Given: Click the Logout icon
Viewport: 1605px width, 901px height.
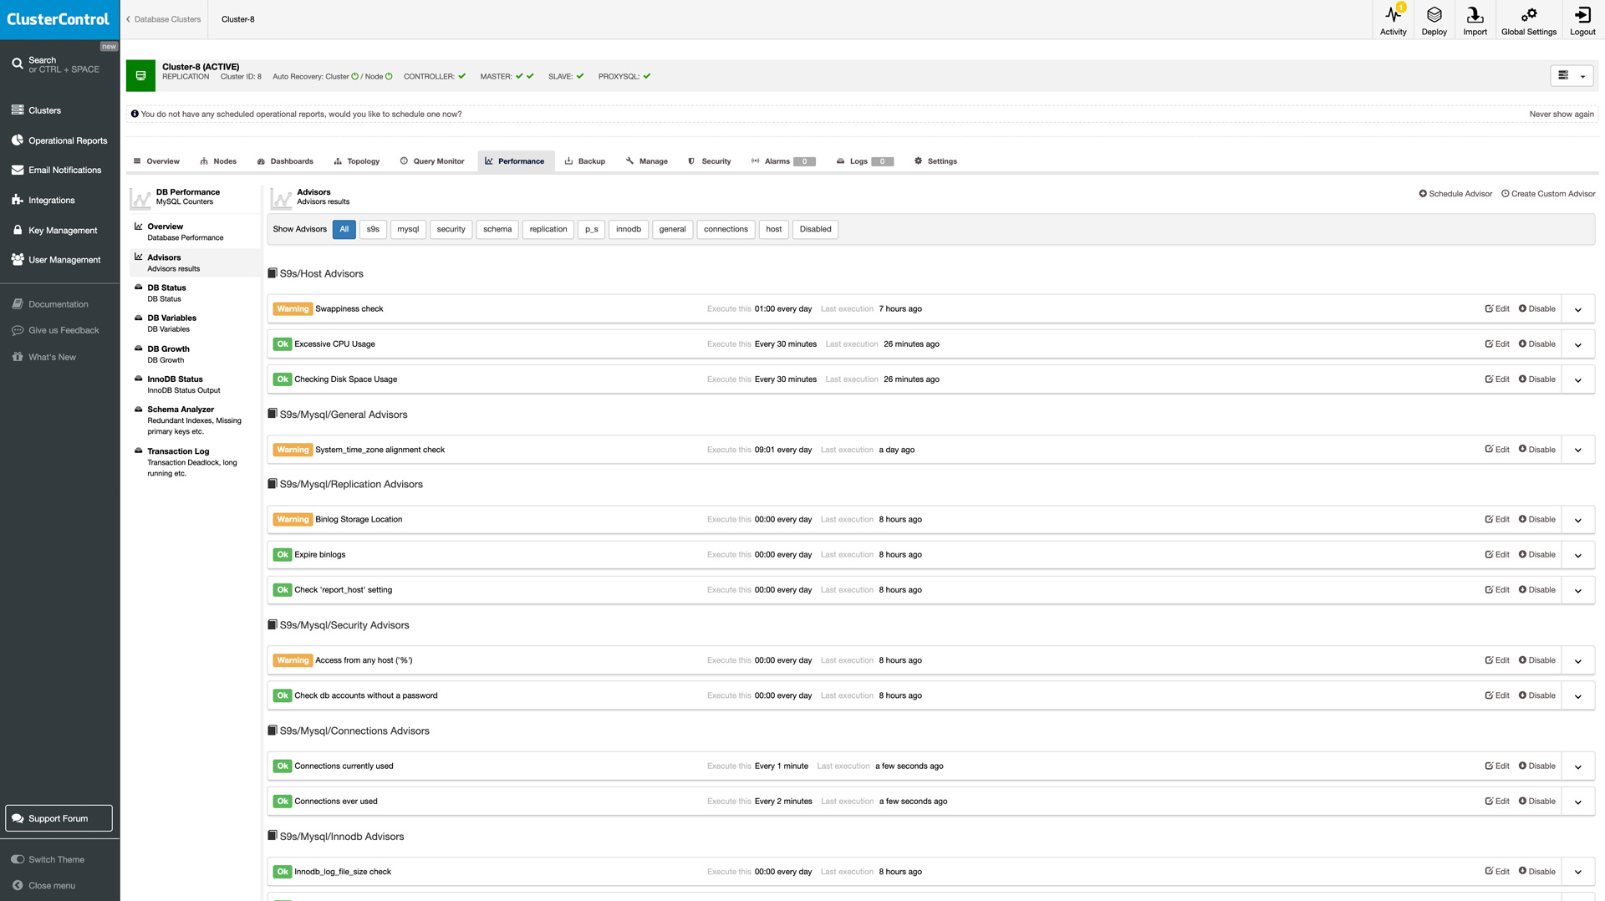Looking at the screenshot, I should pos(1582,19).
